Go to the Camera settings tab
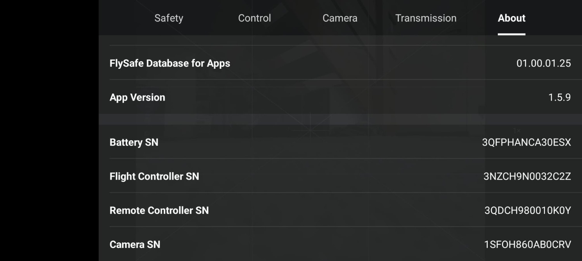582x261 pixels. point(340,18)
